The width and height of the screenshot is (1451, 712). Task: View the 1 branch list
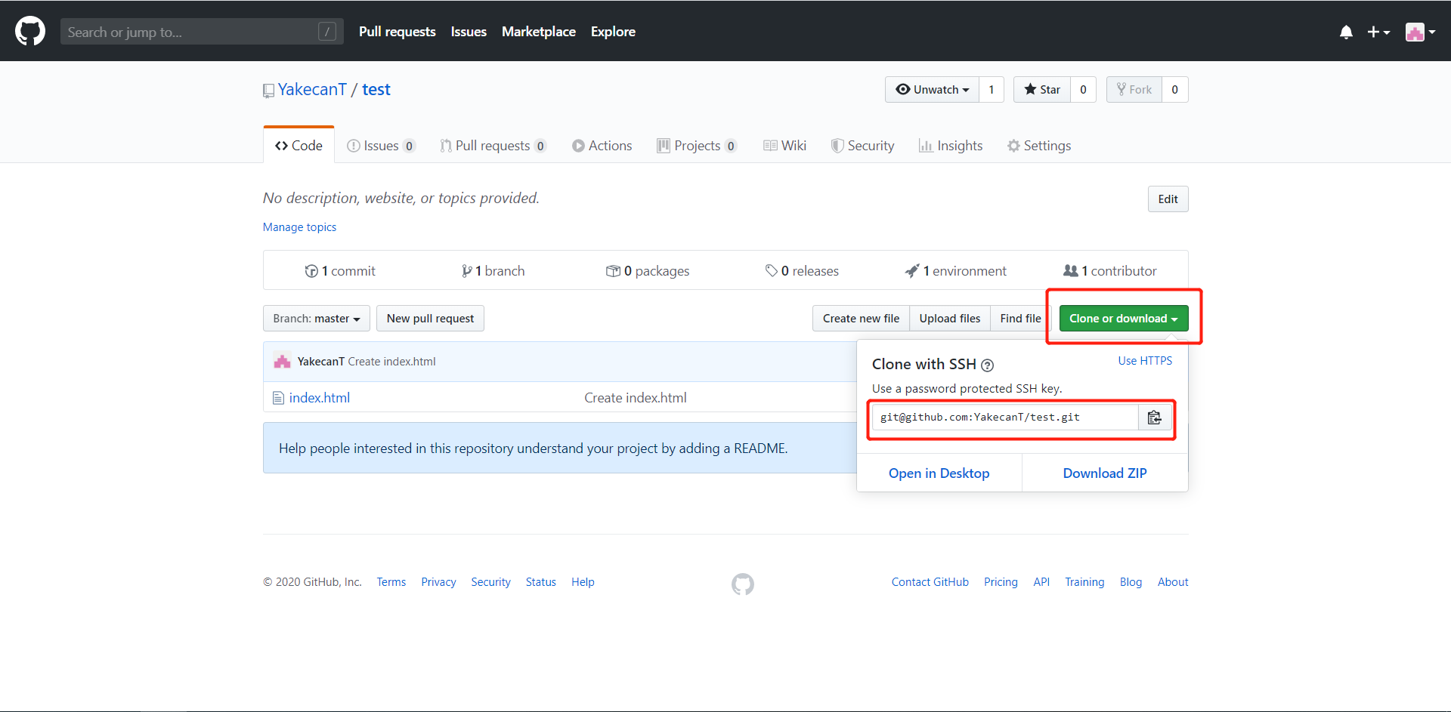click(x=493, y=271)
